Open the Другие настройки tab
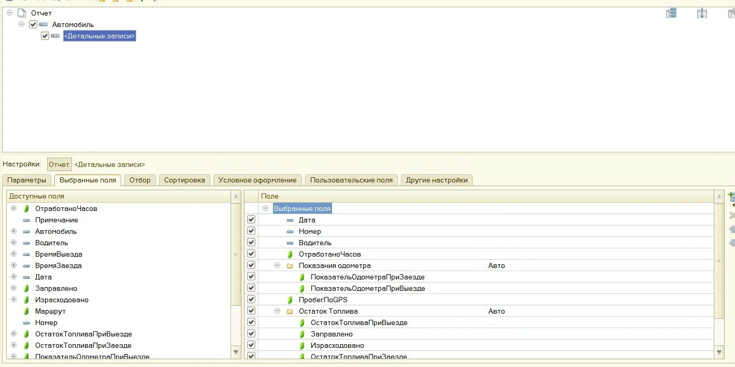This screenshot has height=367, width=735. [437, 180]
